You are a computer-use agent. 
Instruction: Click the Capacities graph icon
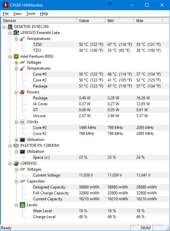pyautogui.click(x=22, y=181)
